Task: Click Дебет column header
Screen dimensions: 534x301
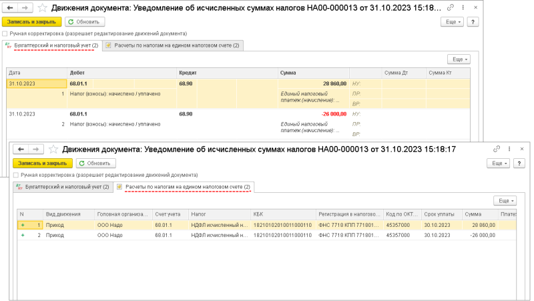Action: coord(122,73)
